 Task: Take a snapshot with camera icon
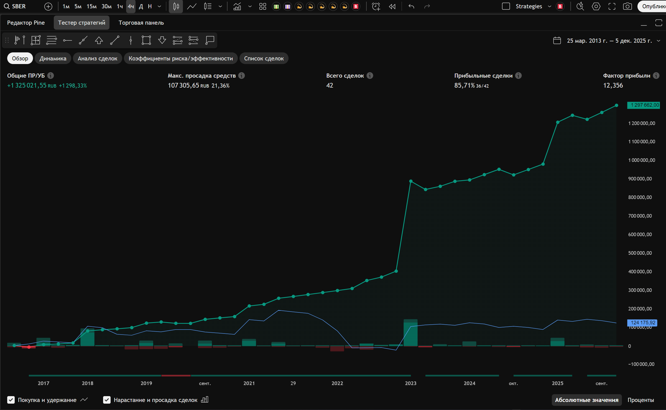tap(627, 6)
